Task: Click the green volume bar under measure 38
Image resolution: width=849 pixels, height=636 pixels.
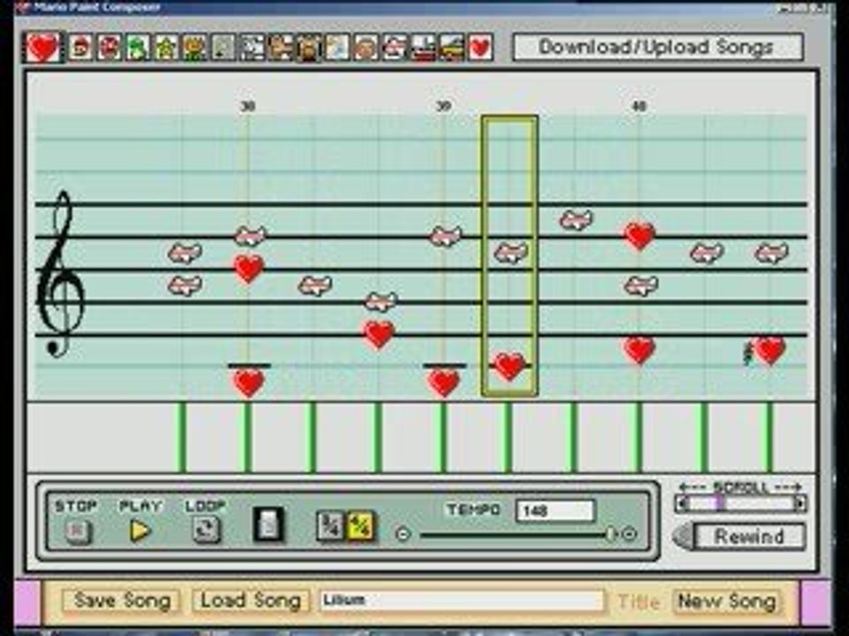Action: 248,437
